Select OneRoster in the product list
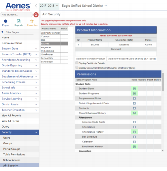 pyautogui.click(x=54, y=54)
